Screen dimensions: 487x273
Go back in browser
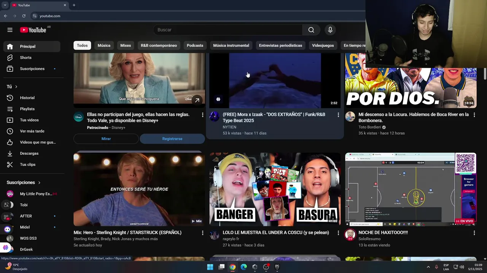(5, 16)
